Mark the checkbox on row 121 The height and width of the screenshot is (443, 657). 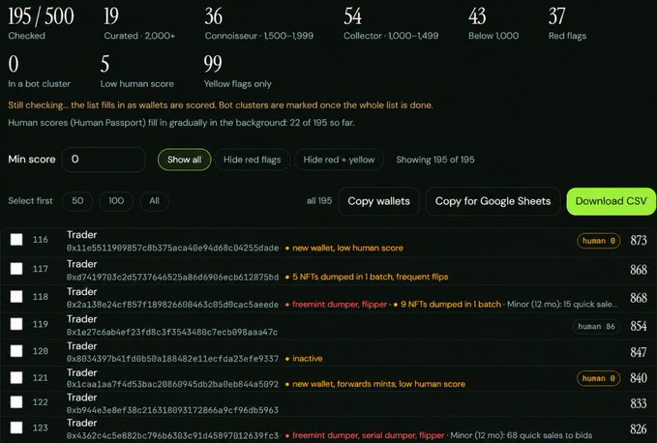16,377
